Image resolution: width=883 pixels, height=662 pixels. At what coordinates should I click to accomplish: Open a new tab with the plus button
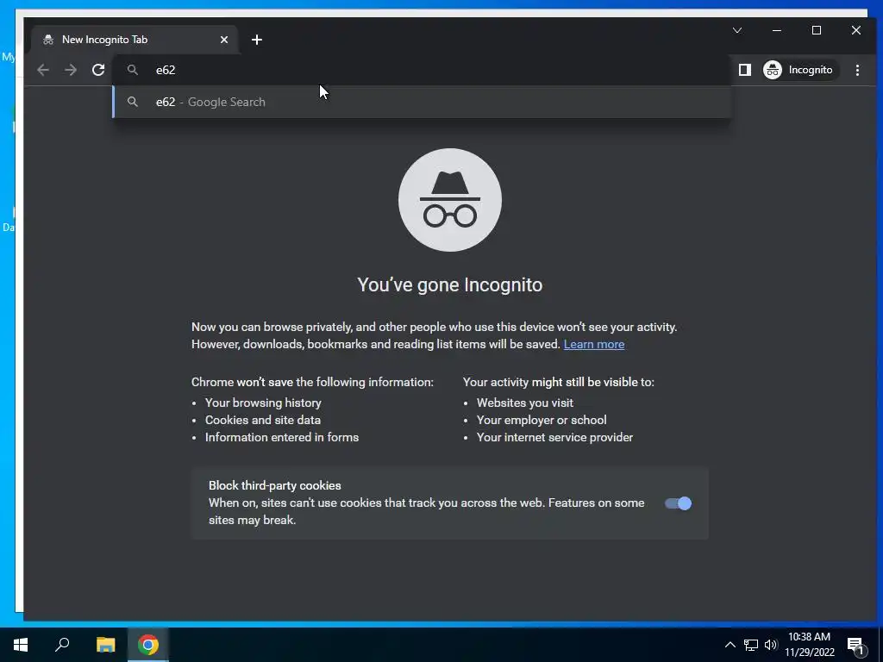click(257, 40)
